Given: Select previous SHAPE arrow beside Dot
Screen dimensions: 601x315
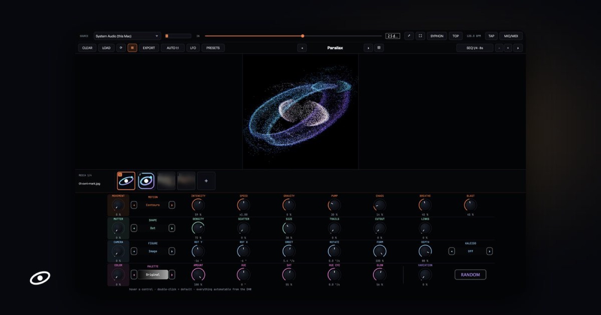Looking at the screenshot, I should [x=134, y=228].
